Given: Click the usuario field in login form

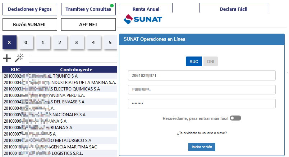Looking at the screenshot, I should click(x=202, y=89).
